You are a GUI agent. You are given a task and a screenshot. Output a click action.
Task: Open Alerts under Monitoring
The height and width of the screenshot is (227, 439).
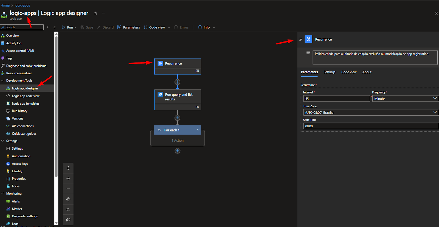point(16,201)
